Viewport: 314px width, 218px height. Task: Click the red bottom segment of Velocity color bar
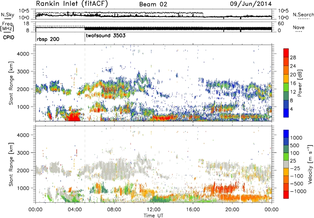(x=286, y=195)
